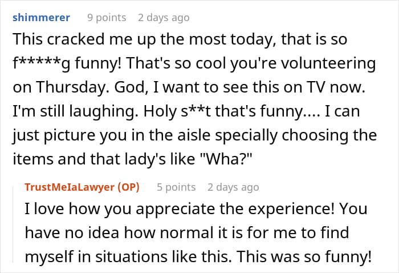This screenshot has width=399, height=273.
Task: Click the "5 points" score label
Action: point(176,187)
